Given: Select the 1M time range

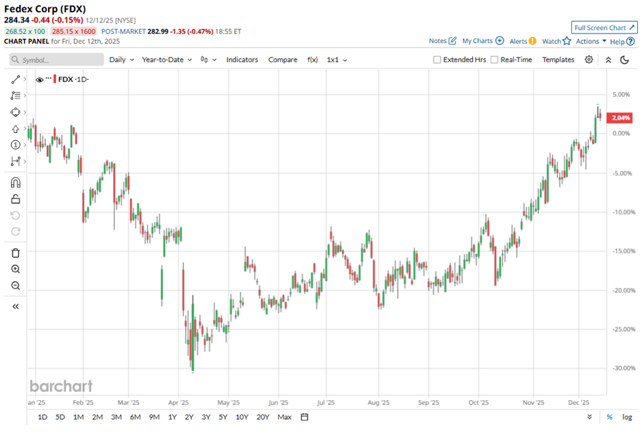Looking at the screenshot, I should pyautogui.click(x=79, y=417).
